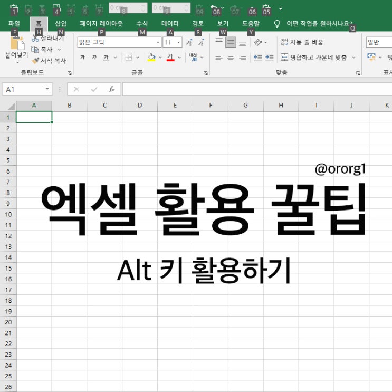Decrease font size with smaller 가 icon

click(x=201, y=43)
